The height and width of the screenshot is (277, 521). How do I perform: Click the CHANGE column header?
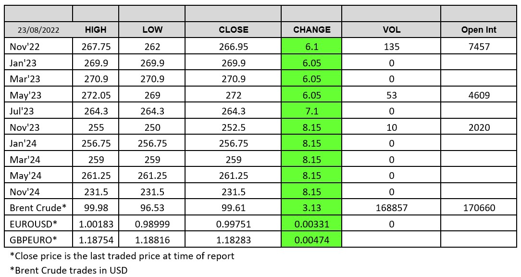[x=312, y=30]
